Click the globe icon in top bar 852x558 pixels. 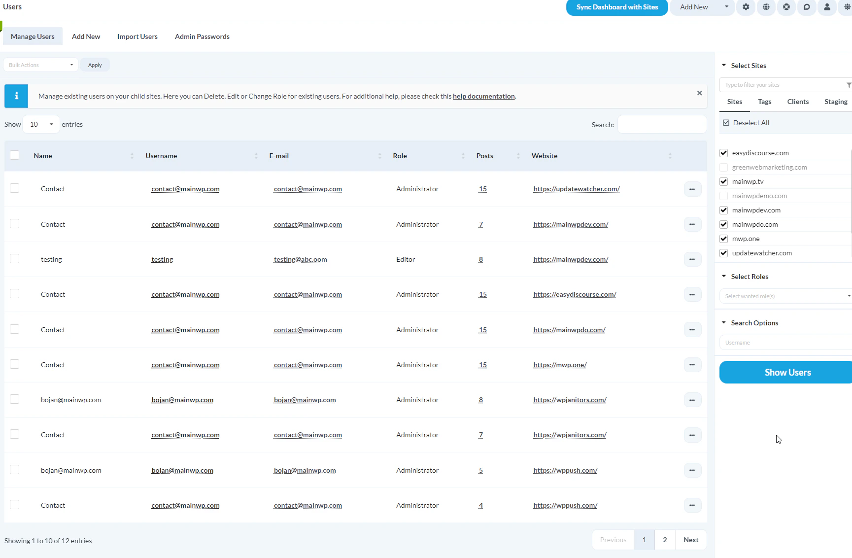point(766,7)
